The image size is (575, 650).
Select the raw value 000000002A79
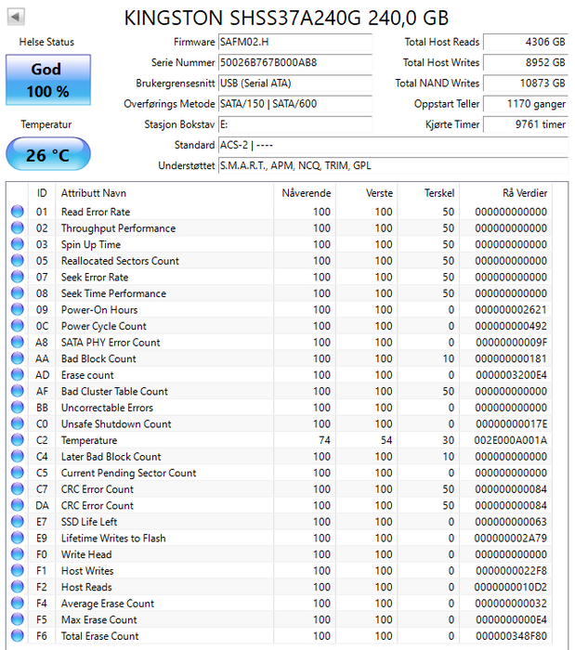[511, 538]
